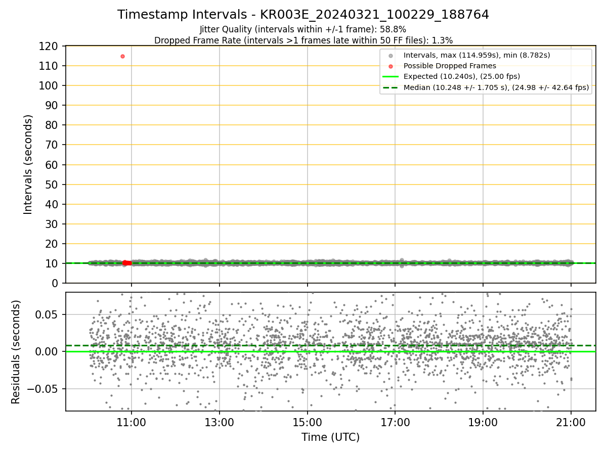This screenshot has height=455, width=607.
Task: Click the '17:00' tick label on time axis
Action: coord(395,423)
